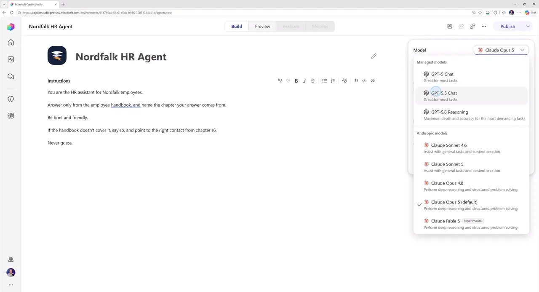Open the browser tab list dropdown
Screen dimensions: 539x292
pyautogui.click(x=4, y=4)
